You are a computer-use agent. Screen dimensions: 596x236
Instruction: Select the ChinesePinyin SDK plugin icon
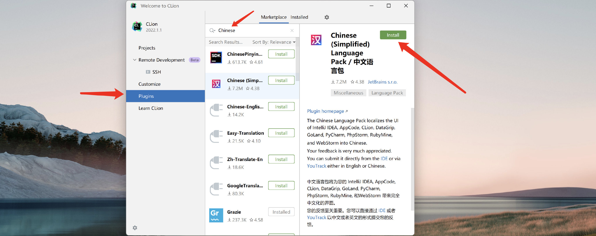[216, 58]
